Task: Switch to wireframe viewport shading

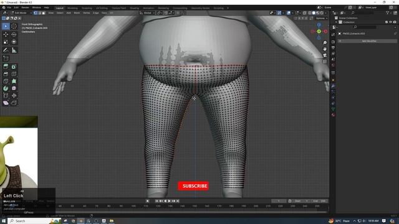Action: [x=310, y=12]
